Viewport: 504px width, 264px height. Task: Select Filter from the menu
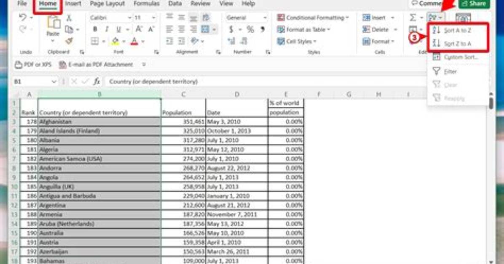point(458,71)
